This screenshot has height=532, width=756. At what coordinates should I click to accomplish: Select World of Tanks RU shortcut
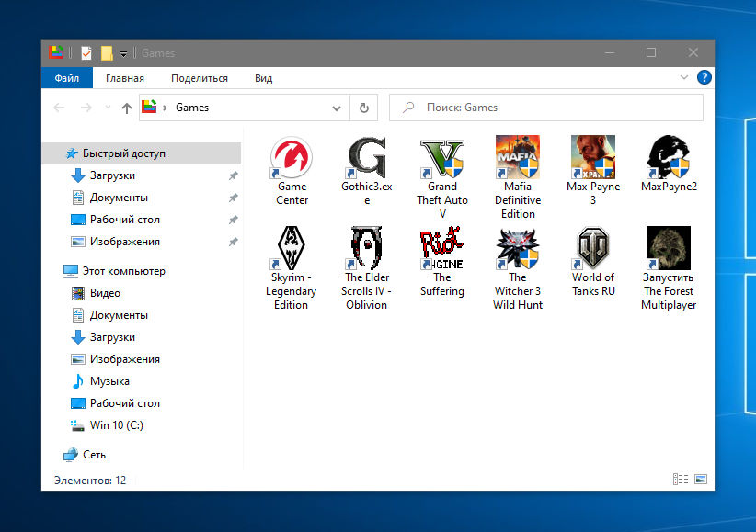(x=593, y=248)
